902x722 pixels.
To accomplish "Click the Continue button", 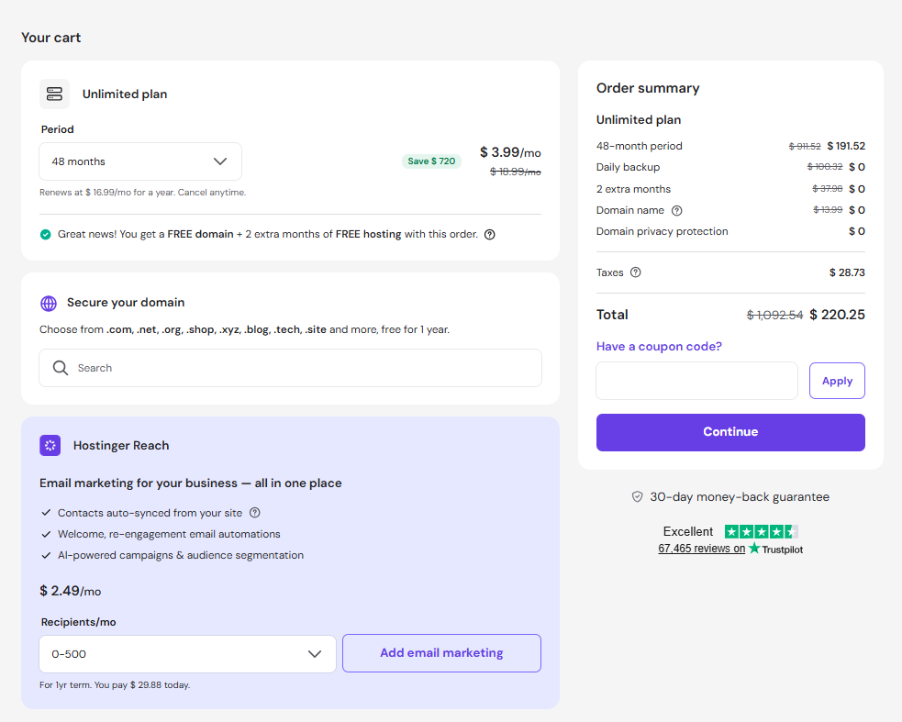I will [x=730, y=432].
